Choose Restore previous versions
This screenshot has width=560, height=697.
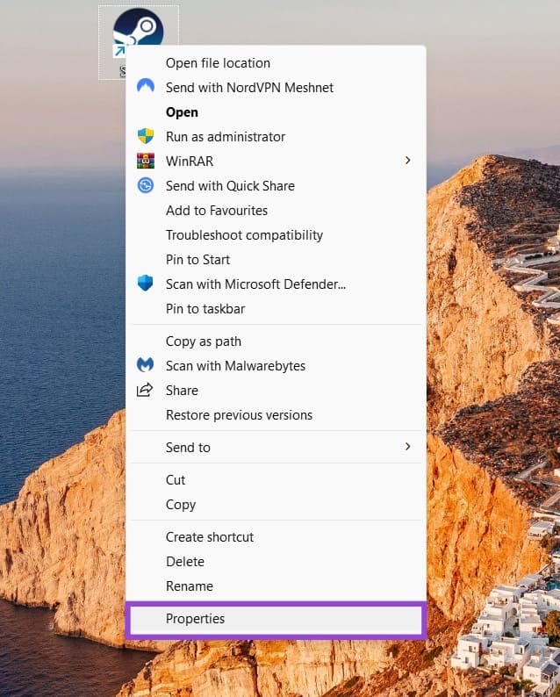pyautogui.click(x=239, y=415)
